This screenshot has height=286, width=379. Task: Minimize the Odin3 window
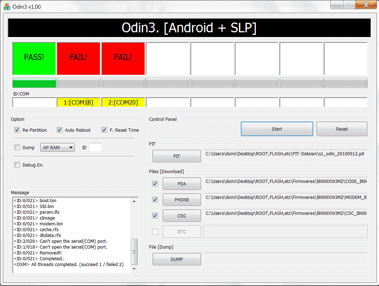click(337, 5)
